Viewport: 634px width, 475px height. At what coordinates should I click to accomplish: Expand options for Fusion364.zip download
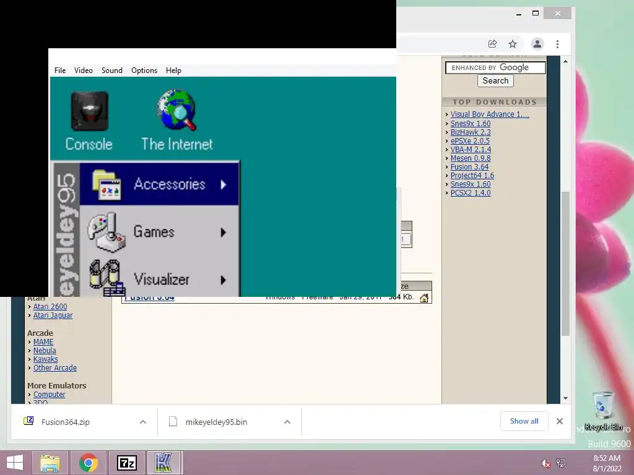click(143, 422)
